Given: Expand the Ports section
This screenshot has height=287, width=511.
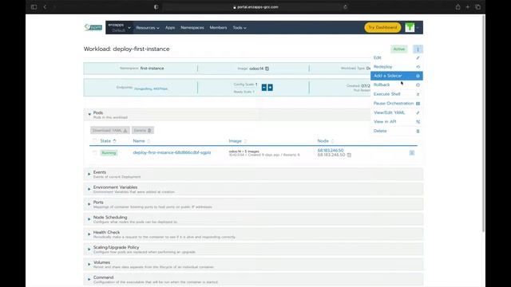Looking at the screenshot, I should (89, 204).
